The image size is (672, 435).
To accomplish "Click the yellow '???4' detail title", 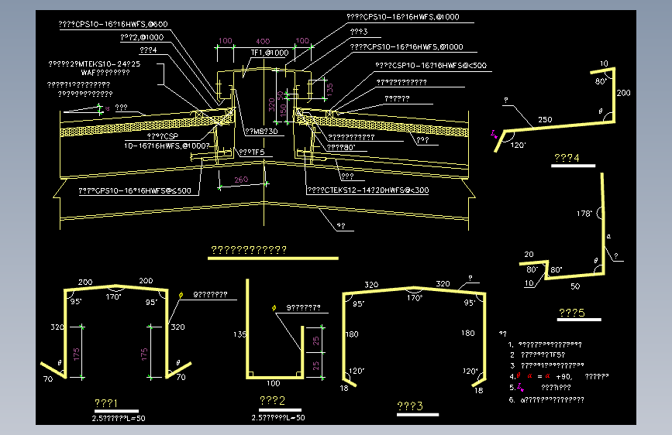I will 567,158.
